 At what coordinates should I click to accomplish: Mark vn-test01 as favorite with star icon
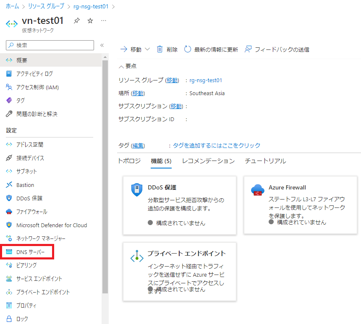pos(90,21)
